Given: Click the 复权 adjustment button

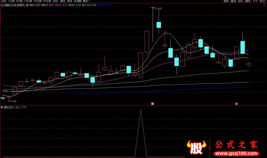Looking at the screenshot, I should (226, 1).
